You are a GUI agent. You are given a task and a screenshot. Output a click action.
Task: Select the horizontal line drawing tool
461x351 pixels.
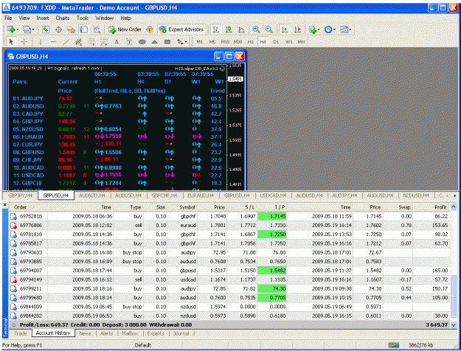point(53,42)
